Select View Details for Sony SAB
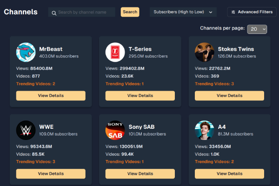The width and height of the screenshot is (279, 186). point(140,173)
